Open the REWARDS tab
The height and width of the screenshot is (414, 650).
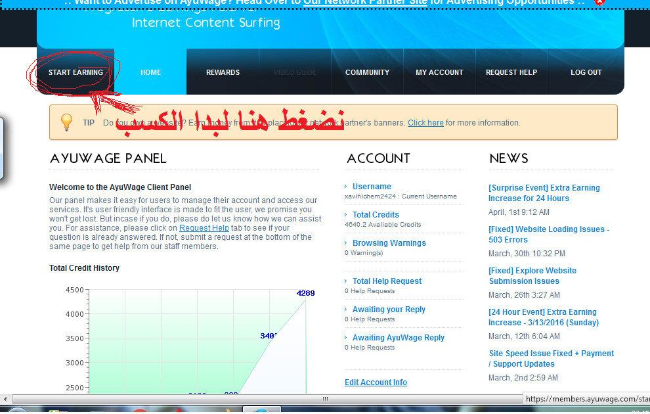[223, 72]
